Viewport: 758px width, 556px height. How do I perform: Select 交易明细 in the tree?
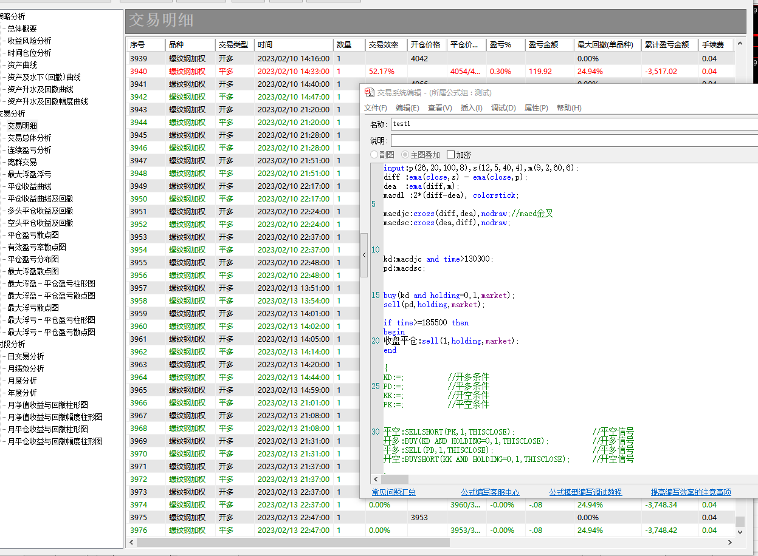click(x=22, y=126)
